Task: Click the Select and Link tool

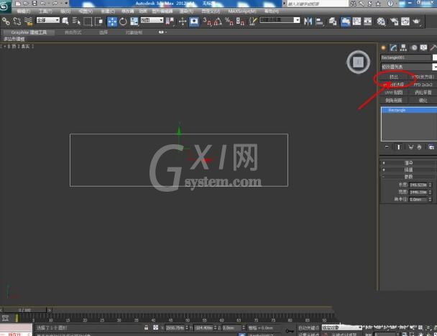Action: click(x=6, y=21)
